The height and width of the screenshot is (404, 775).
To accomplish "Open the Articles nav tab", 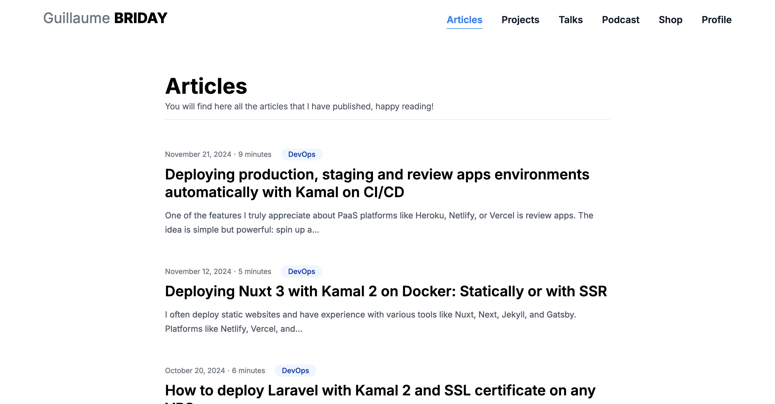I will (464, 20).
